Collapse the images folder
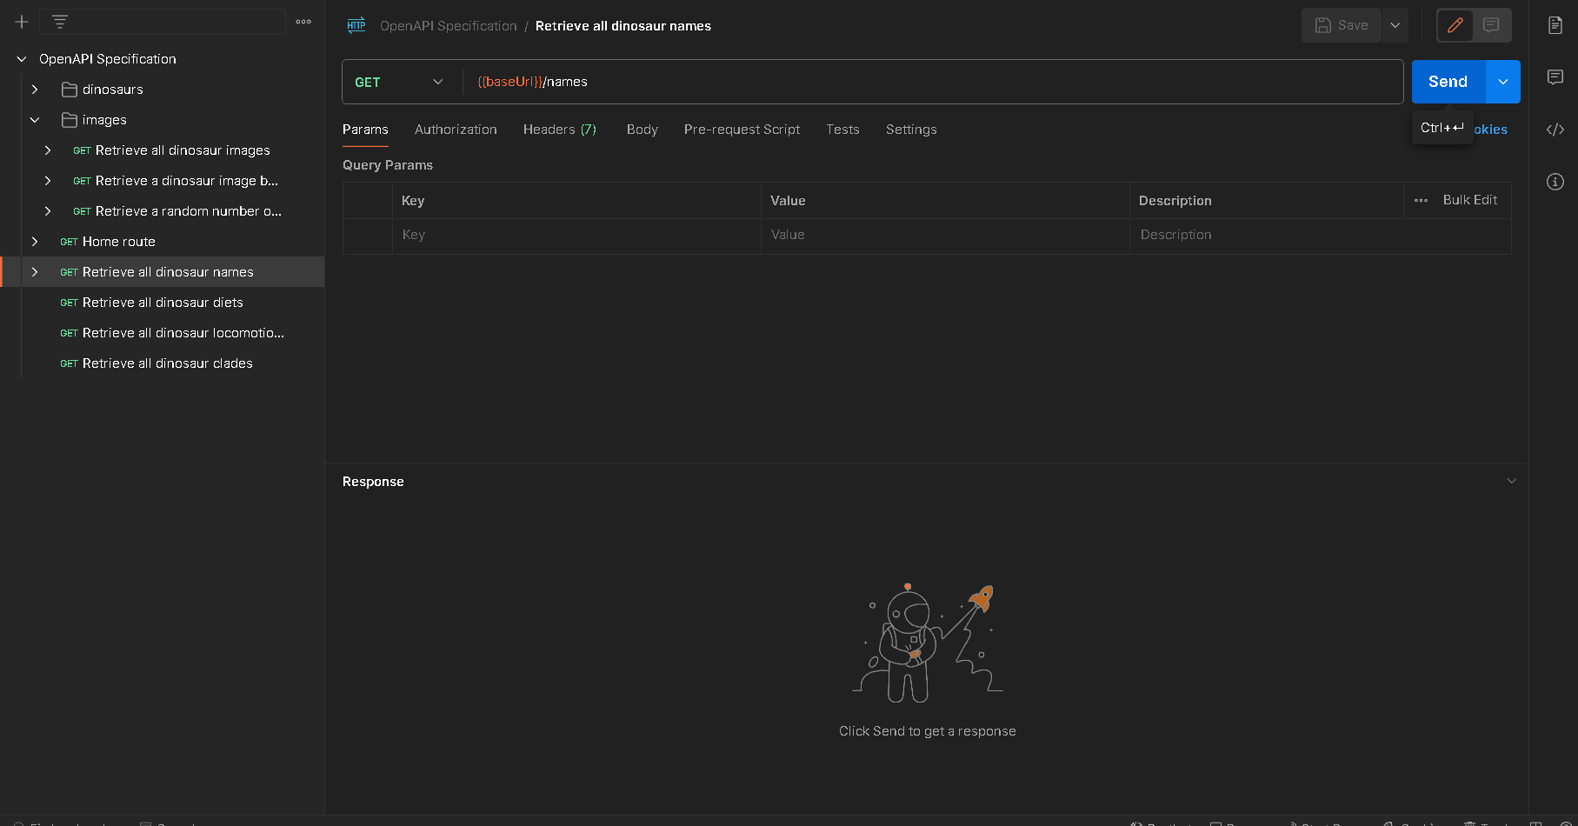1578x826 pixels. [35, 120]
